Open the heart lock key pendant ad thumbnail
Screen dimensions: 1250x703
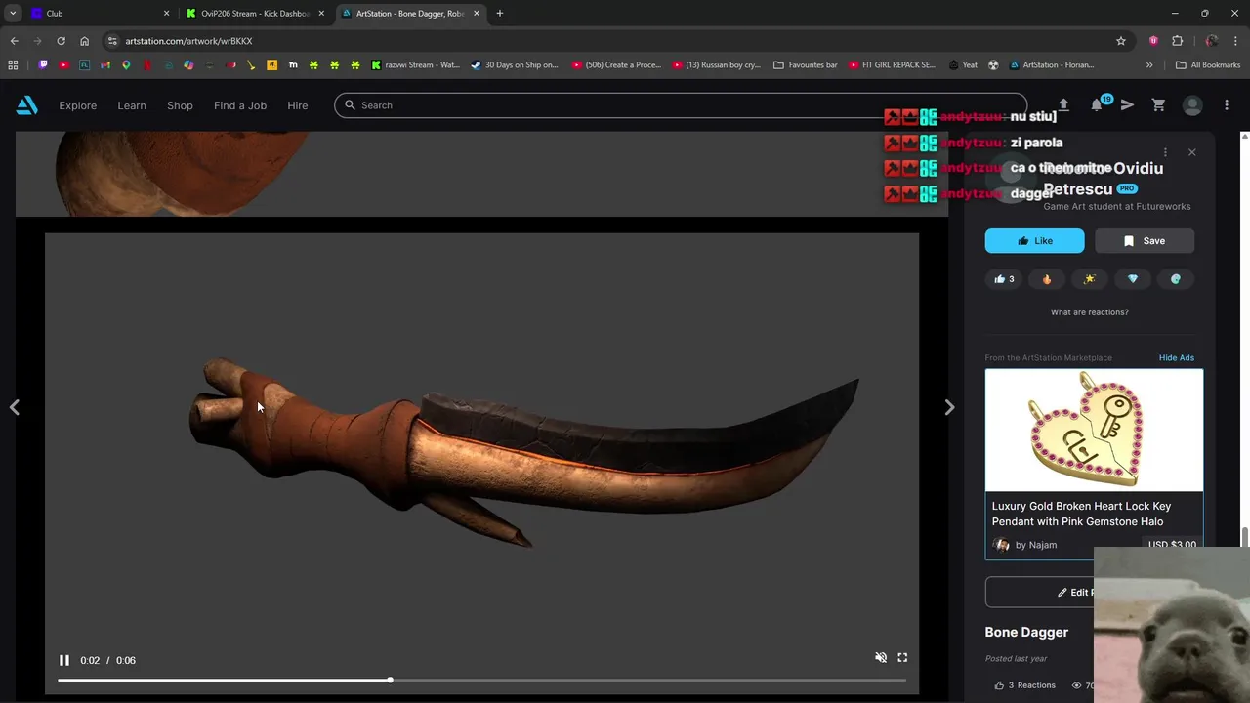coord(1094,430)
